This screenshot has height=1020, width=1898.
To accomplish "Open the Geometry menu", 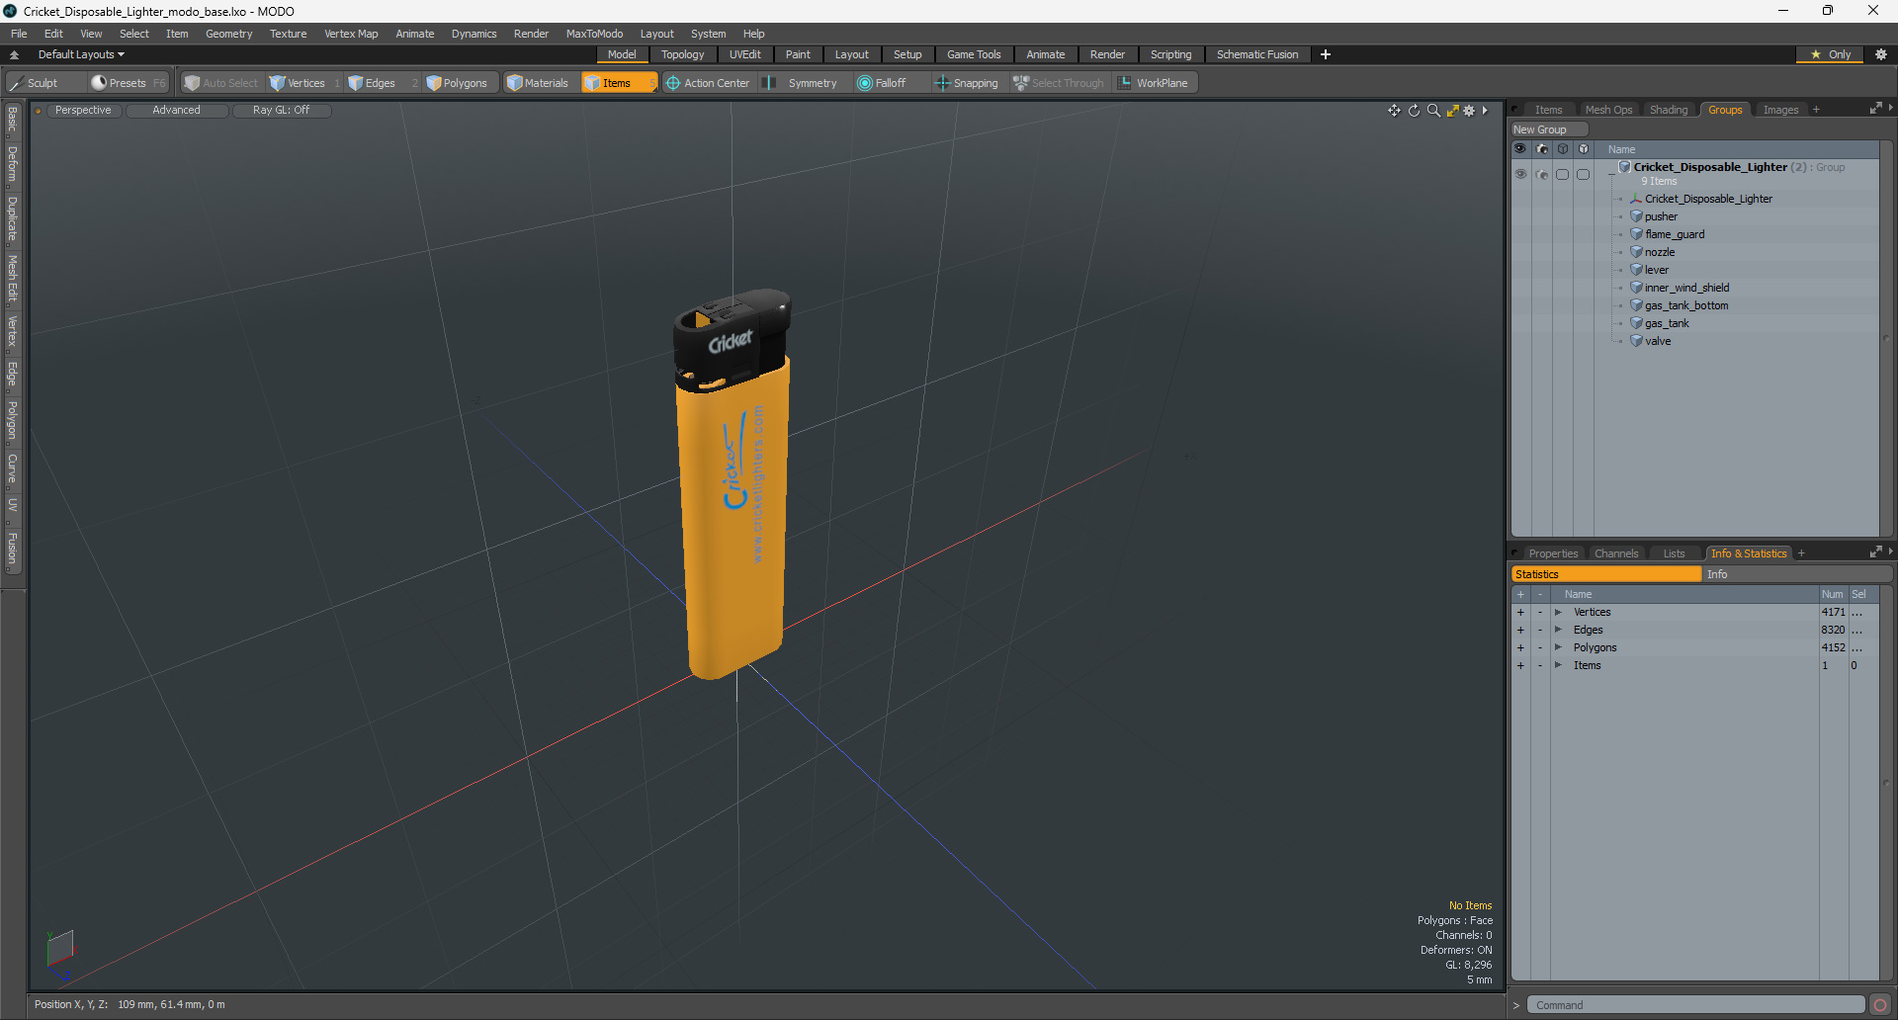I will tap(228, 34).
